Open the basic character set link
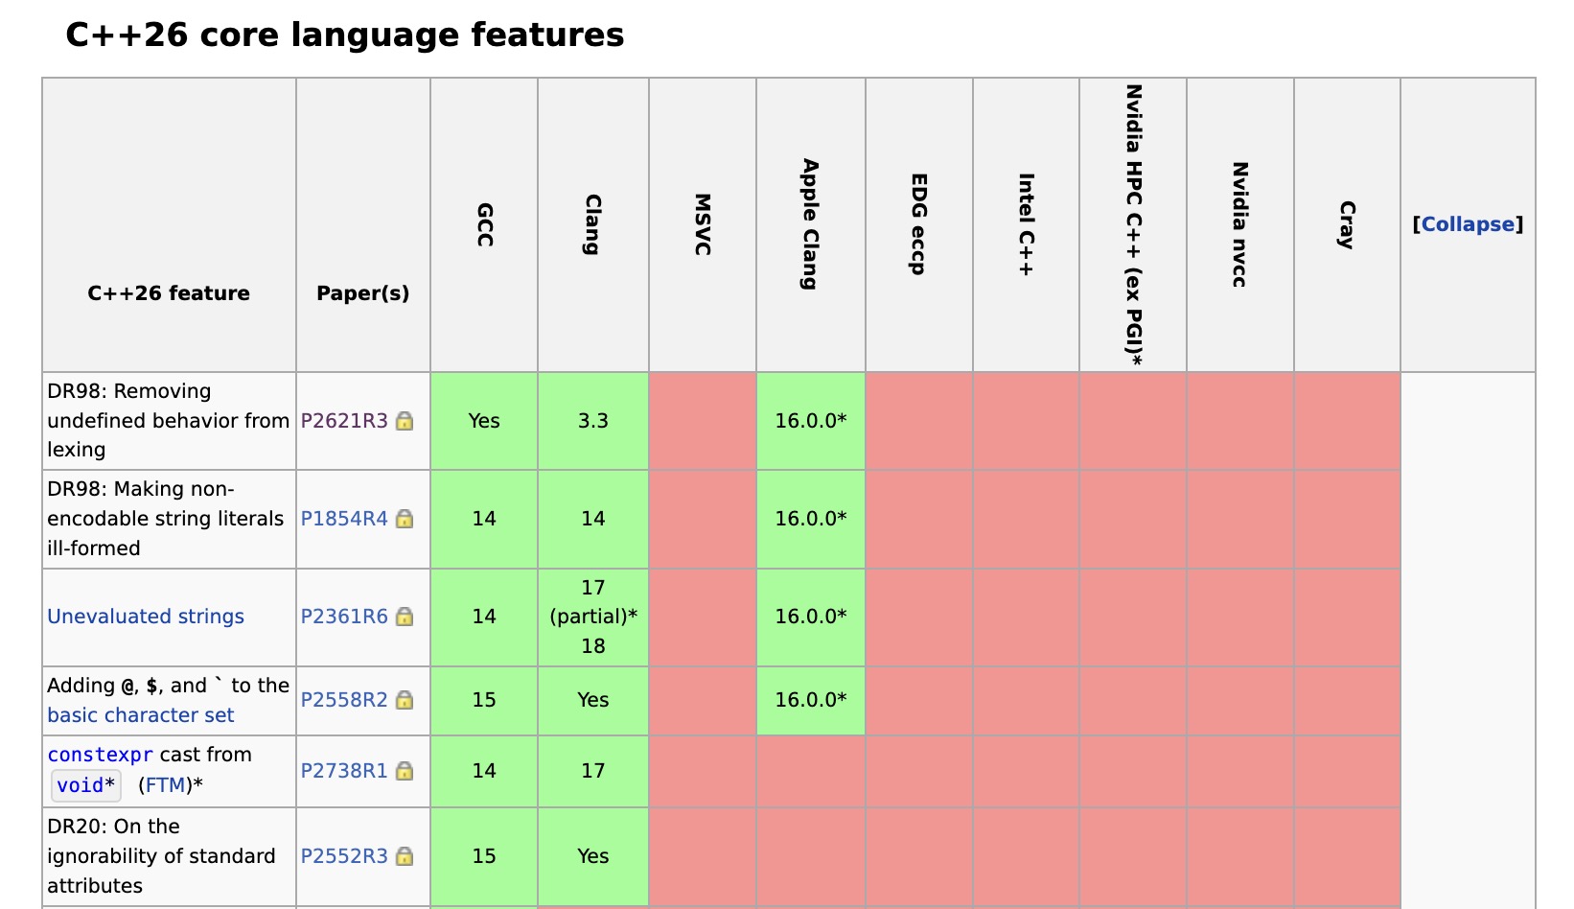Viewport: 1574px width, 909px height. click(x=141, y=714)
